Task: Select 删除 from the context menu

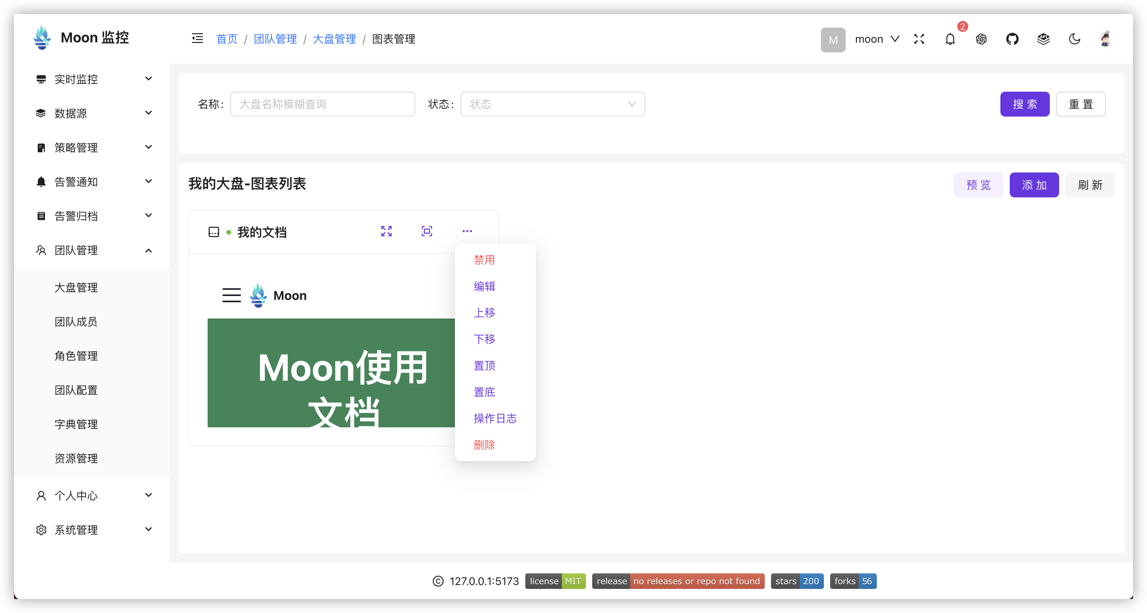Action: click(x=484, y=445)
